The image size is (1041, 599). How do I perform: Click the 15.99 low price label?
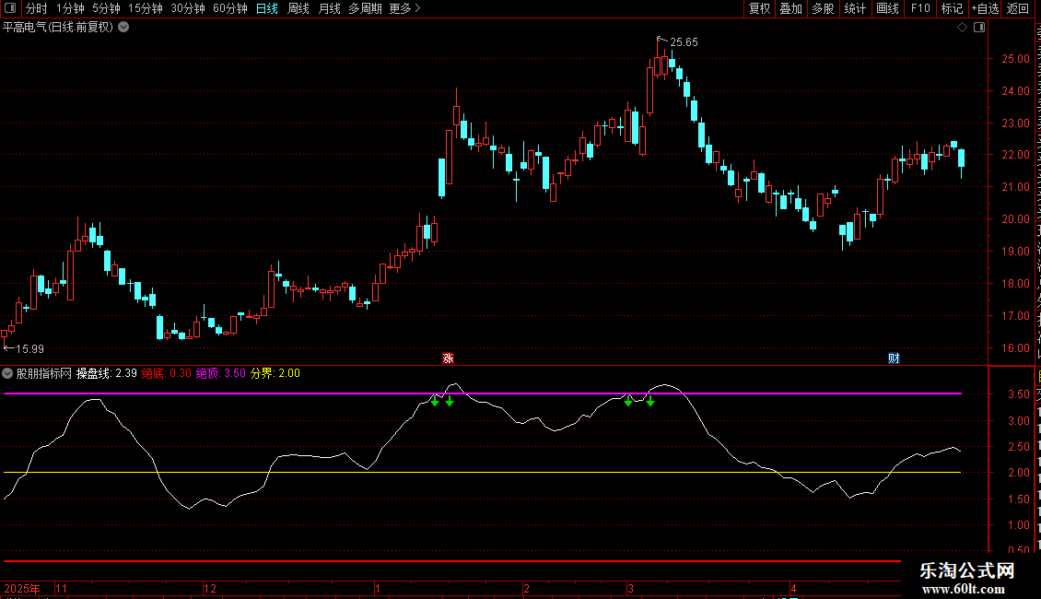click(x=29, y=348)
